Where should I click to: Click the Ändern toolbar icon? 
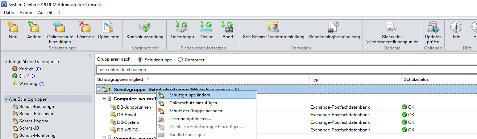point(34,27)
